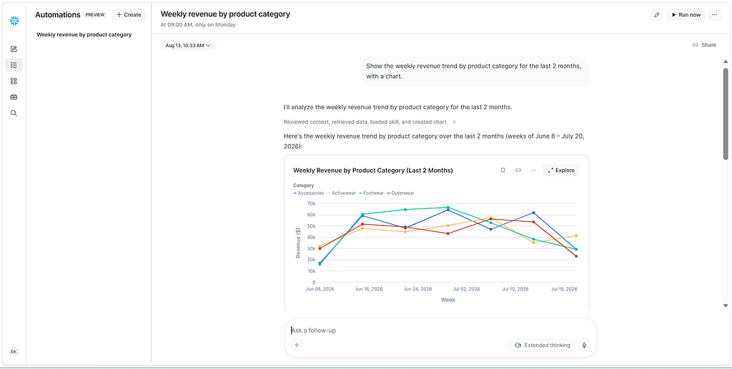Expand the Reviewed context steps chevron
Screen dimensions: 732x369
[x=454, y=122]
